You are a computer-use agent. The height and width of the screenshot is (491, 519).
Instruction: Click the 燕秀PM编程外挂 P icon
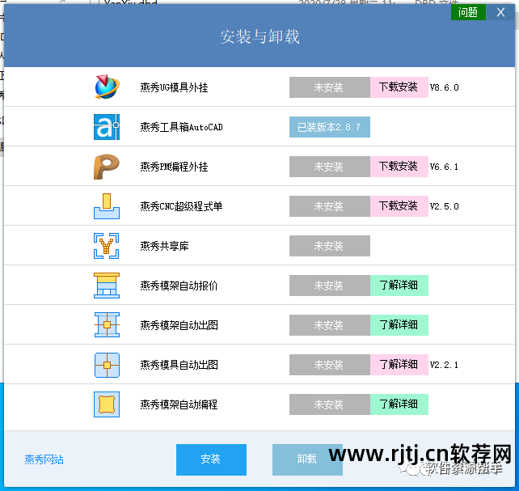click(x=107, y=167)
